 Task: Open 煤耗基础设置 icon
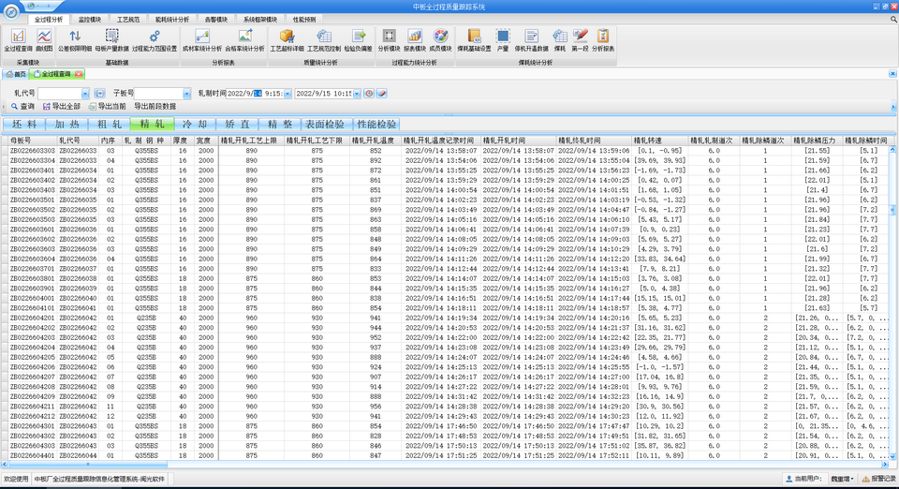click(474, 40)
